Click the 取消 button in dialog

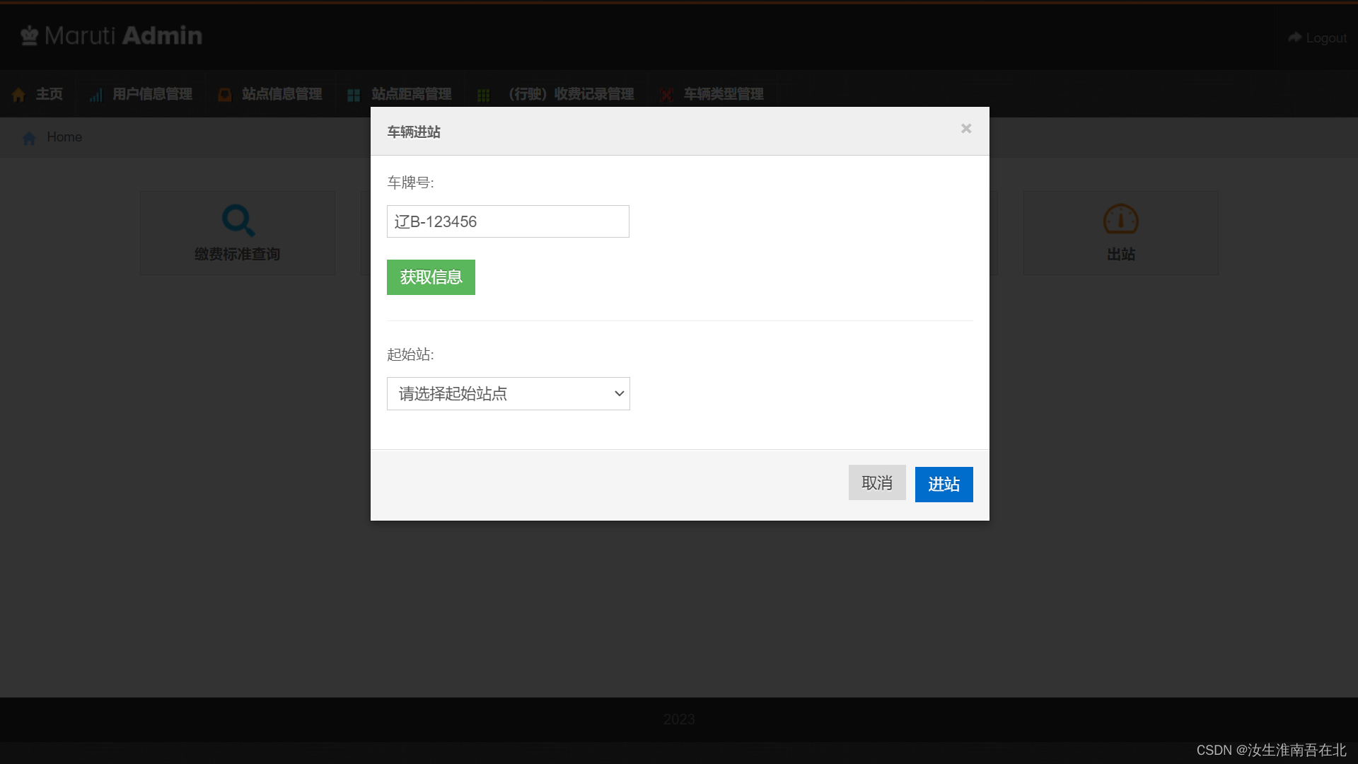click(x=877, y=483)
